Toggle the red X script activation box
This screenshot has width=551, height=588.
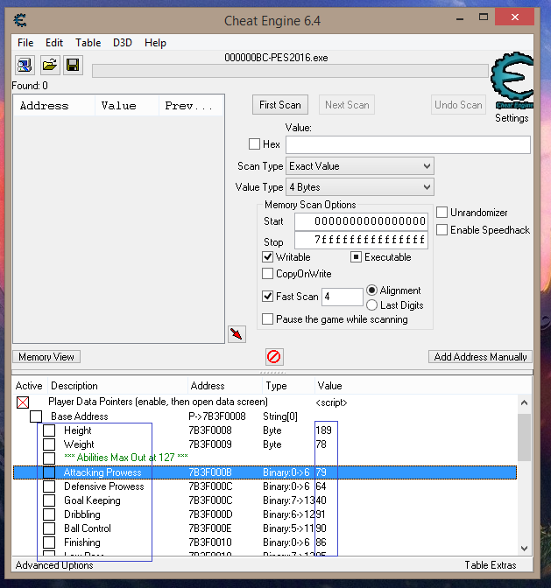coord(23,402)
